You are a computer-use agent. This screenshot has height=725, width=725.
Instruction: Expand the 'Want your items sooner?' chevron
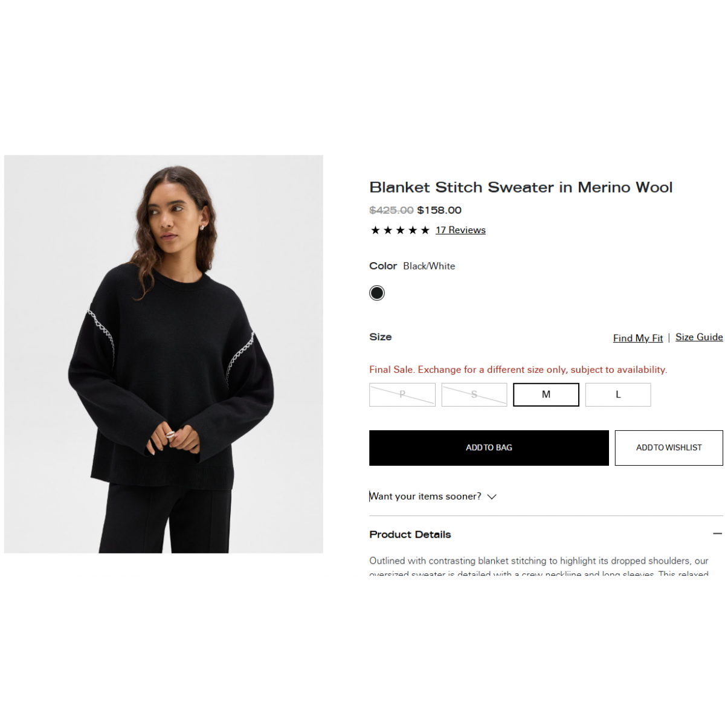[x=492, y=497]
